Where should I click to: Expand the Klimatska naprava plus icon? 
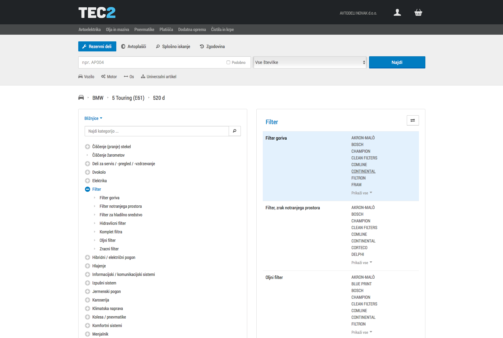tap(87, 308)
